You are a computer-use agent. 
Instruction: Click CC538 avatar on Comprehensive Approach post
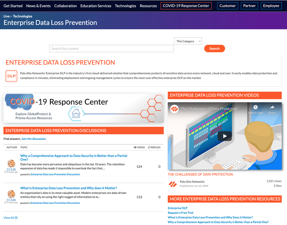click(11, 164)
